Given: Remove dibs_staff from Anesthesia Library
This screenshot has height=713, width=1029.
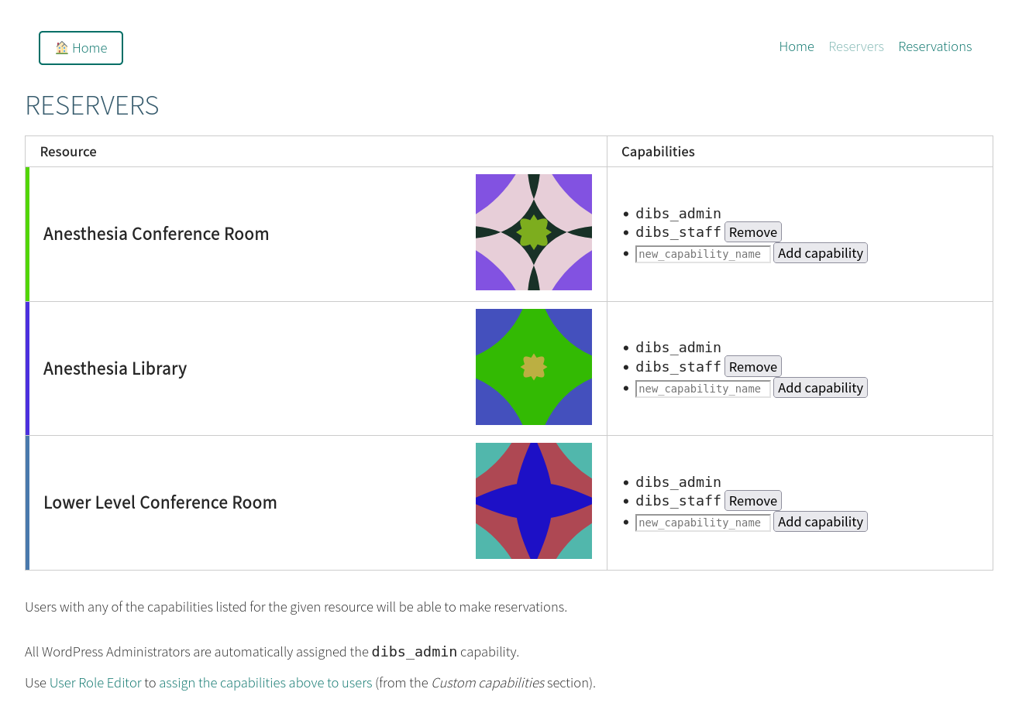Looking at the screenshot, I should (x=753, y=367).
